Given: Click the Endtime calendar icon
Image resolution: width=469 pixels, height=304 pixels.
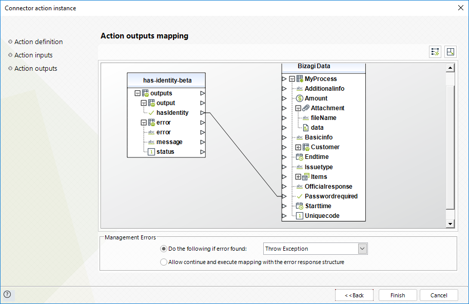Looking at the screenshot, I should tap(299, 157).
